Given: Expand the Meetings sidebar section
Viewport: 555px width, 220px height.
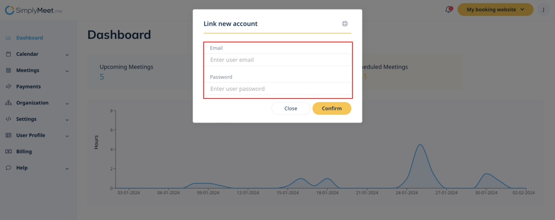Looking at the screenshot, I should pyautogui.click(x=67, y=71).
